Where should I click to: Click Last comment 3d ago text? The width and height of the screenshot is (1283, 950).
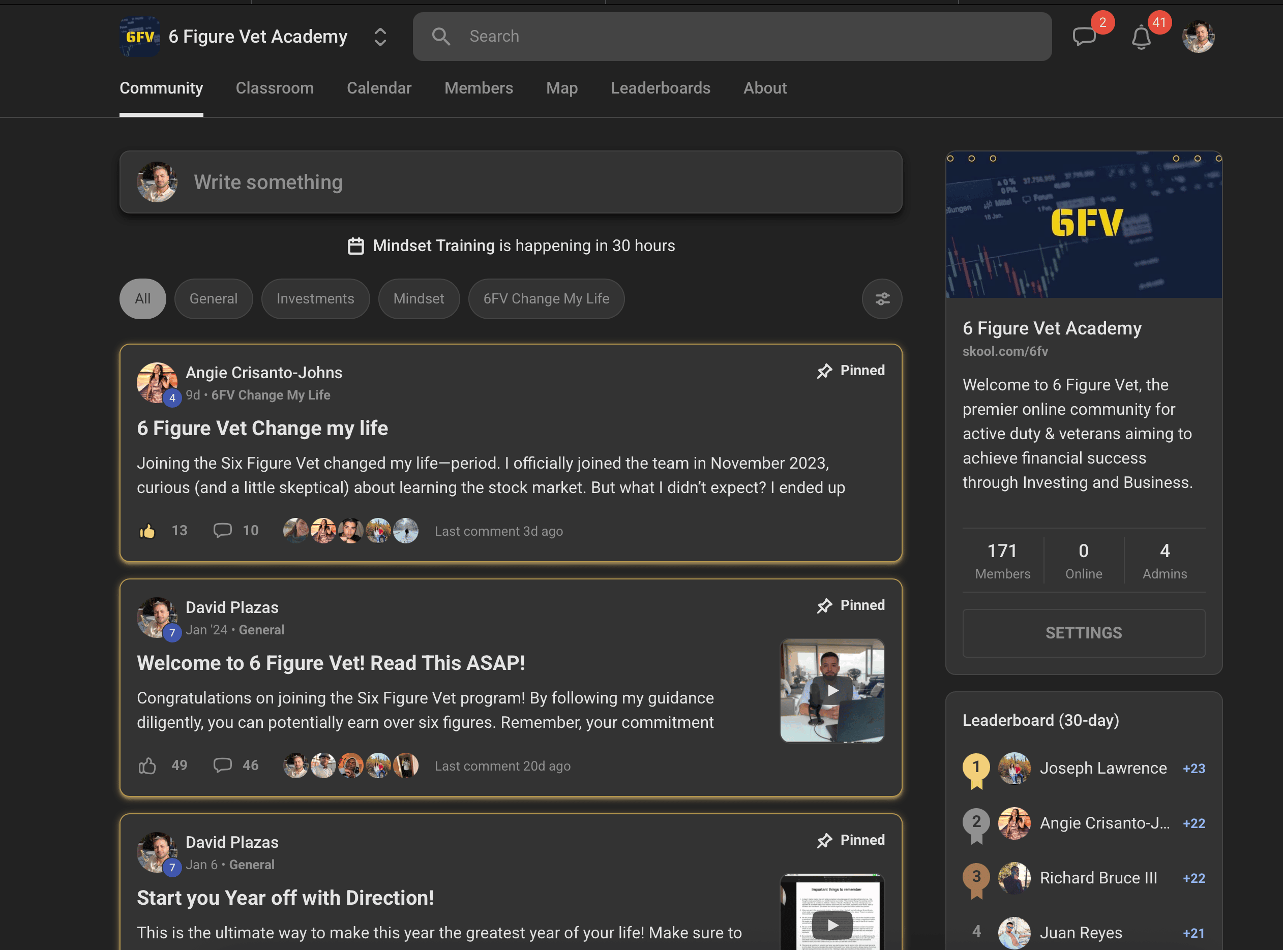[499, 531]
